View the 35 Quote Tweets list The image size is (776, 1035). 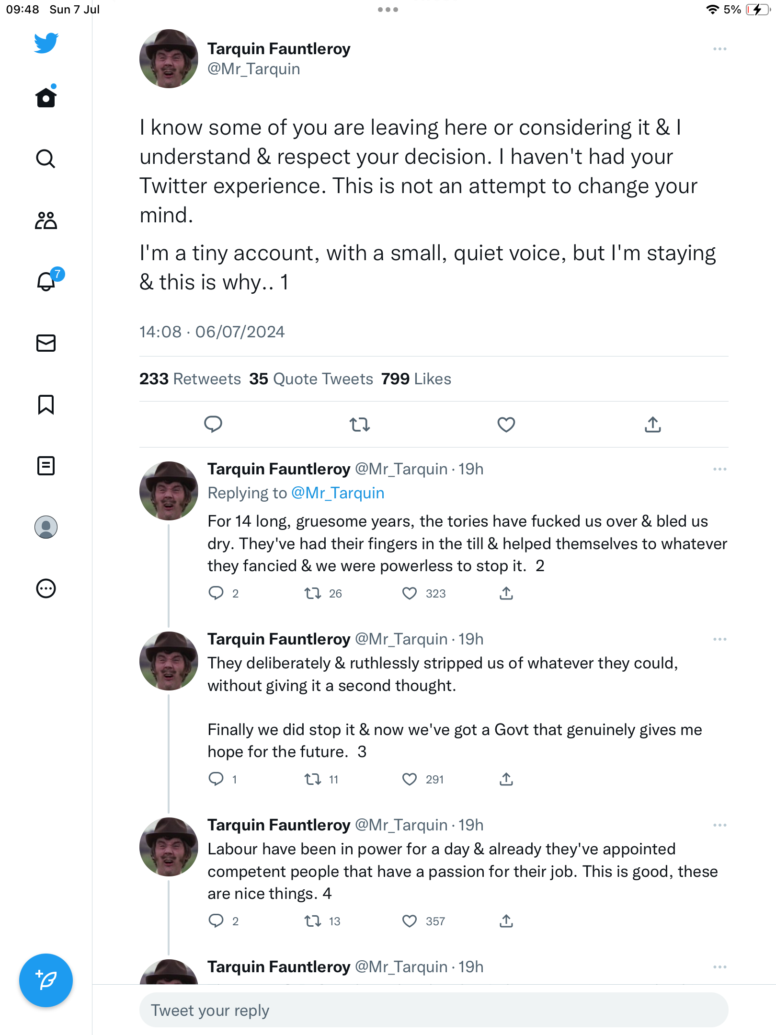point(311,379)
